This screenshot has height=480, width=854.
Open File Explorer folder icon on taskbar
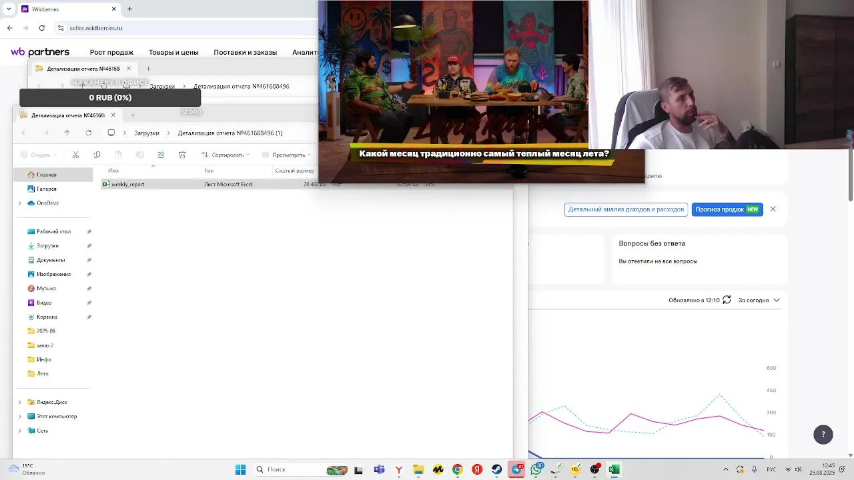[418, 469]
